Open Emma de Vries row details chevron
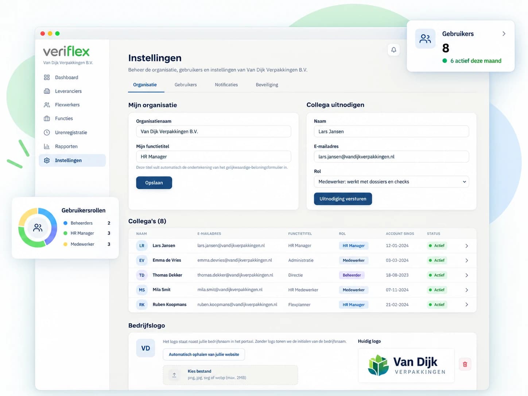Viewport: 528px width, 396px height. [x=467, y=260]
